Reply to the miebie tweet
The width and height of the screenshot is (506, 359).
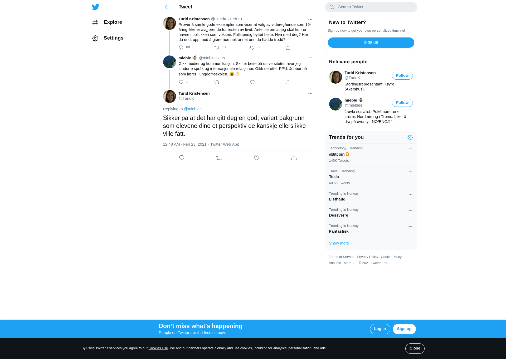[181, 82]
